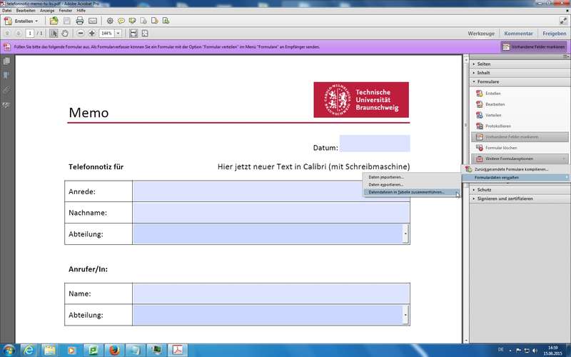Viewport: 571px width, 357px height.
Task: Select Daten importieren menu entry
Action: (386, 177)
